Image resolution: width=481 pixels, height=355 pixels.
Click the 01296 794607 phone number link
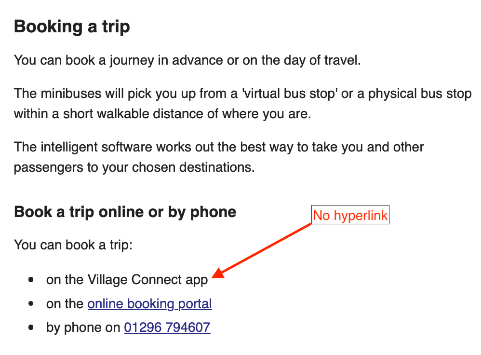click(167, 328)
